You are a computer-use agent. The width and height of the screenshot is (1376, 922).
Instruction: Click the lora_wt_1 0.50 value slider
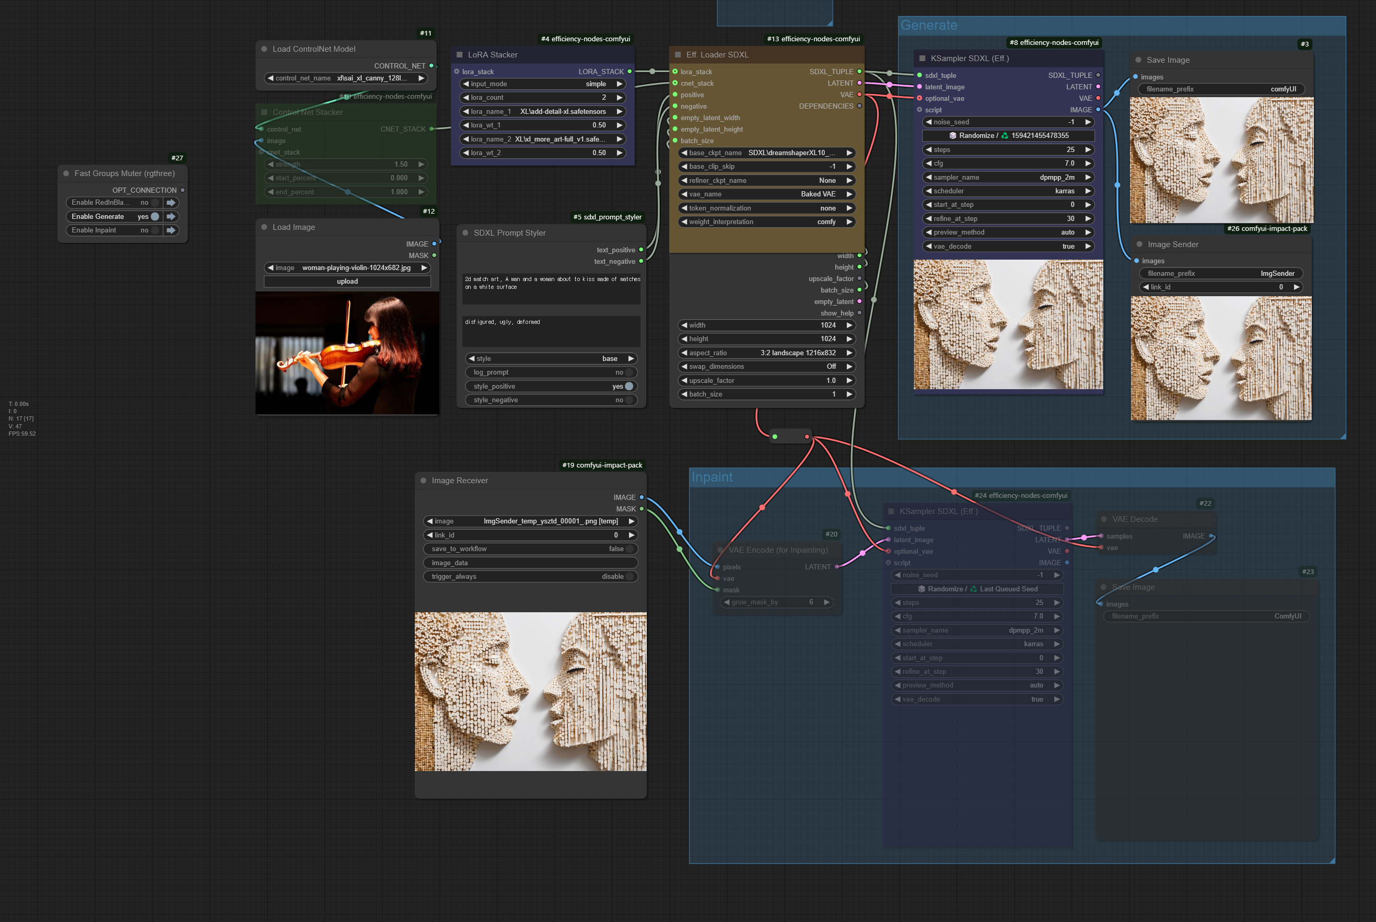pos(542,125)
